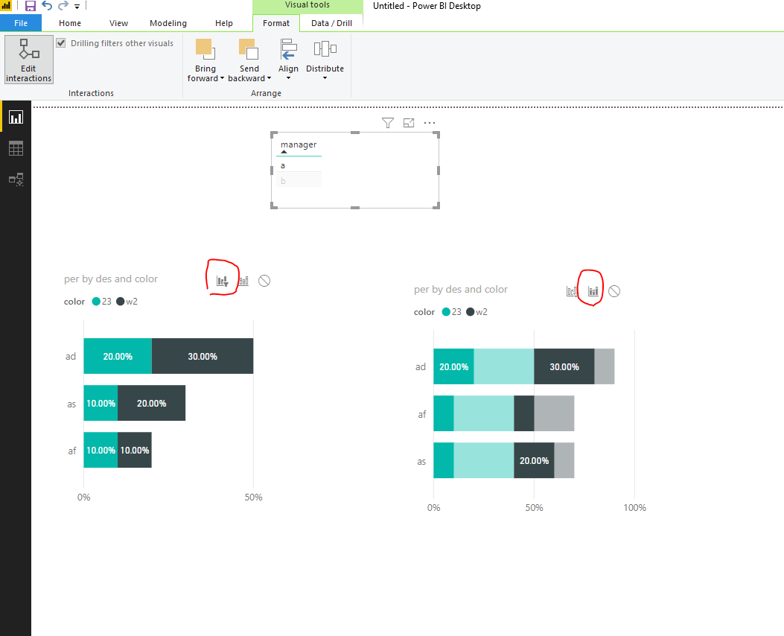
Task: Select the 30.00% ad bar in left chart
Action: (203, 356)
